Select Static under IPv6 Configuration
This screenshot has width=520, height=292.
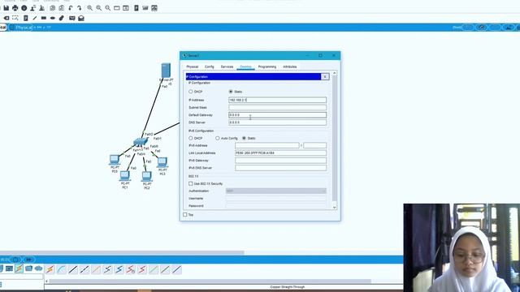244,138
